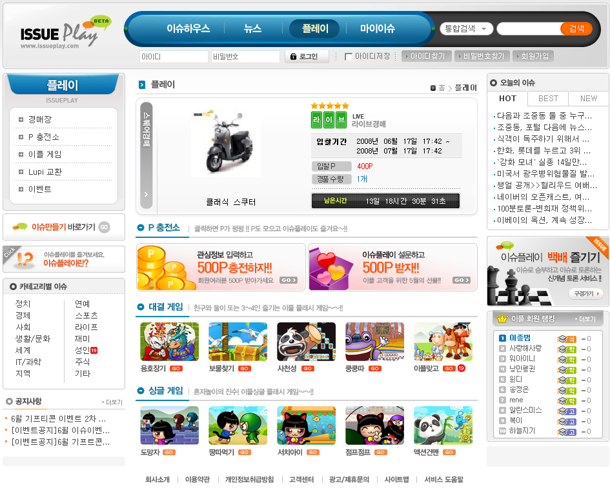This screenshot has width=610, height=490.
Task: Click the 아이디찾기 button
Action: click(427, 56)
